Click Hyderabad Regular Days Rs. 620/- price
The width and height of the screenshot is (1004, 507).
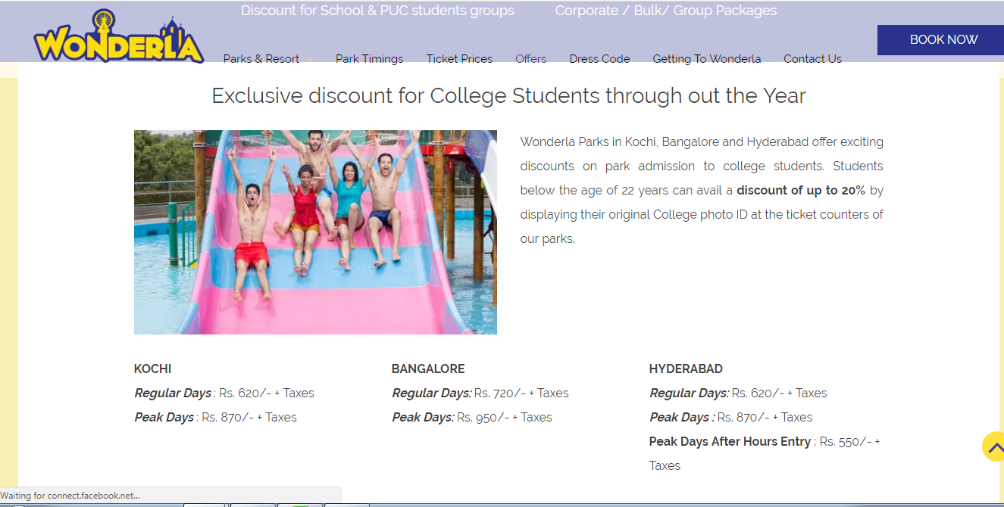pyautogui.click(x=758, y=393)
